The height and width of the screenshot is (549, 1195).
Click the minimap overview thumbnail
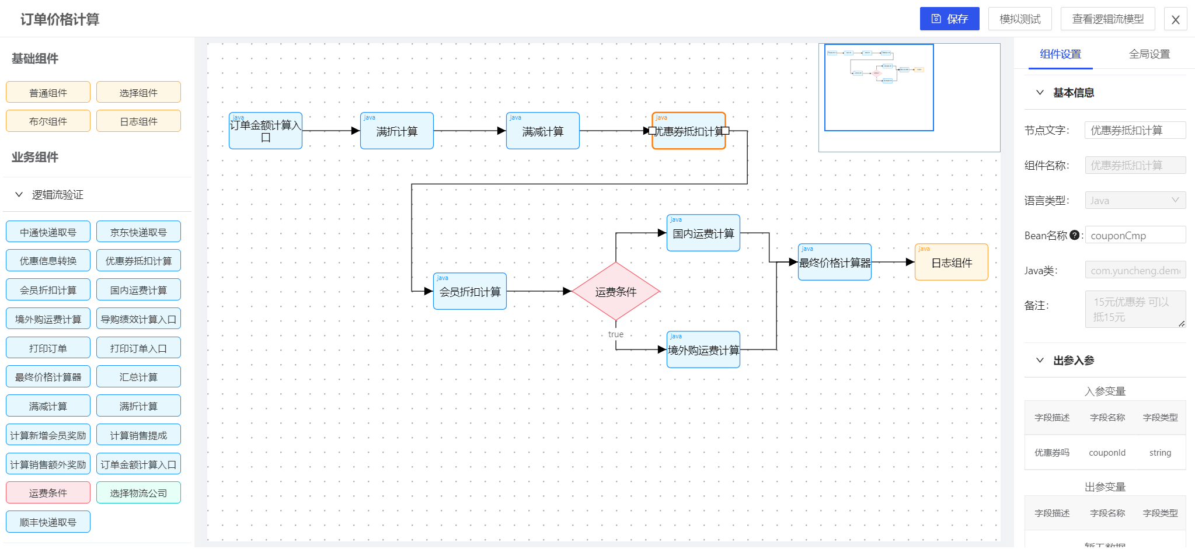pos(879,88)
